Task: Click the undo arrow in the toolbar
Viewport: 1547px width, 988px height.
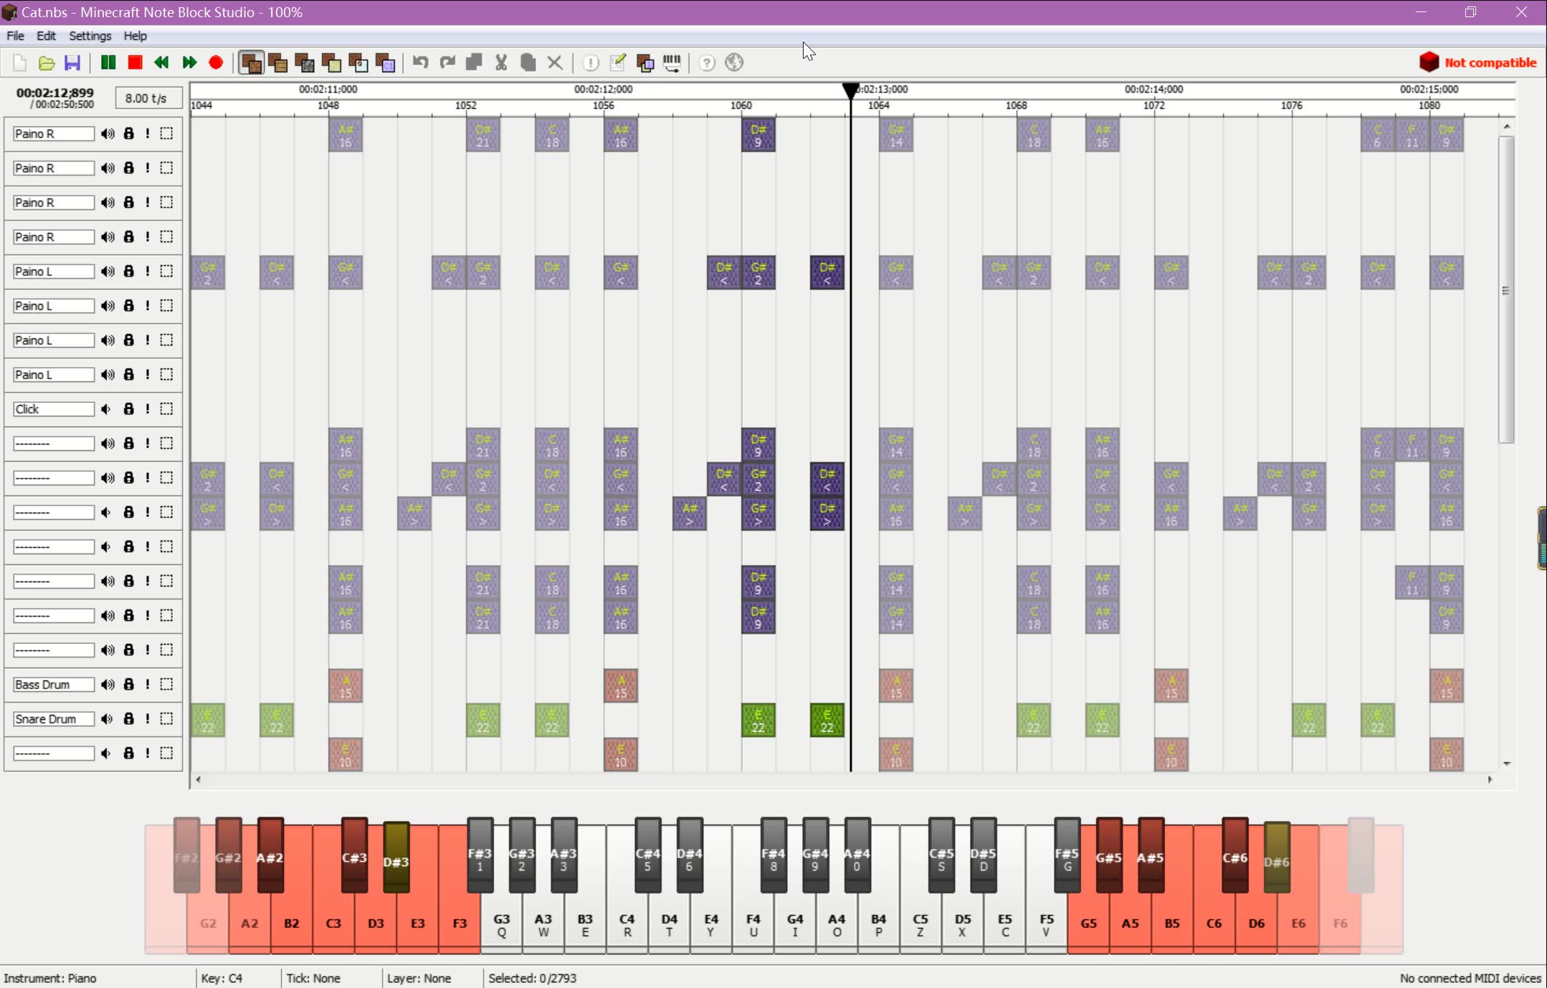Action: click(421, 63)
